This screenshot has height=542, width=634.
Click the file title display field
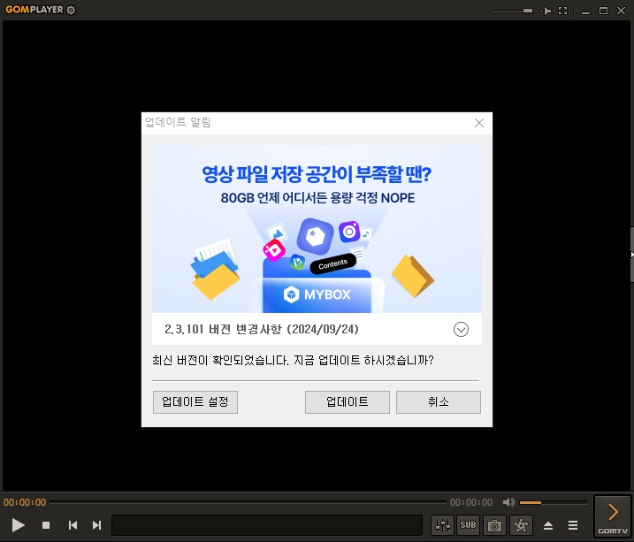tap(267, 525)
